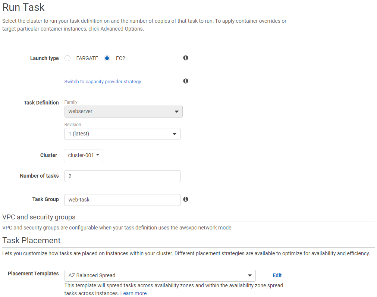The height and width of the screenshot is (297, 377).
Task: Click Switch to capacity provider strategy link
Action: click(x=103, y=81)
